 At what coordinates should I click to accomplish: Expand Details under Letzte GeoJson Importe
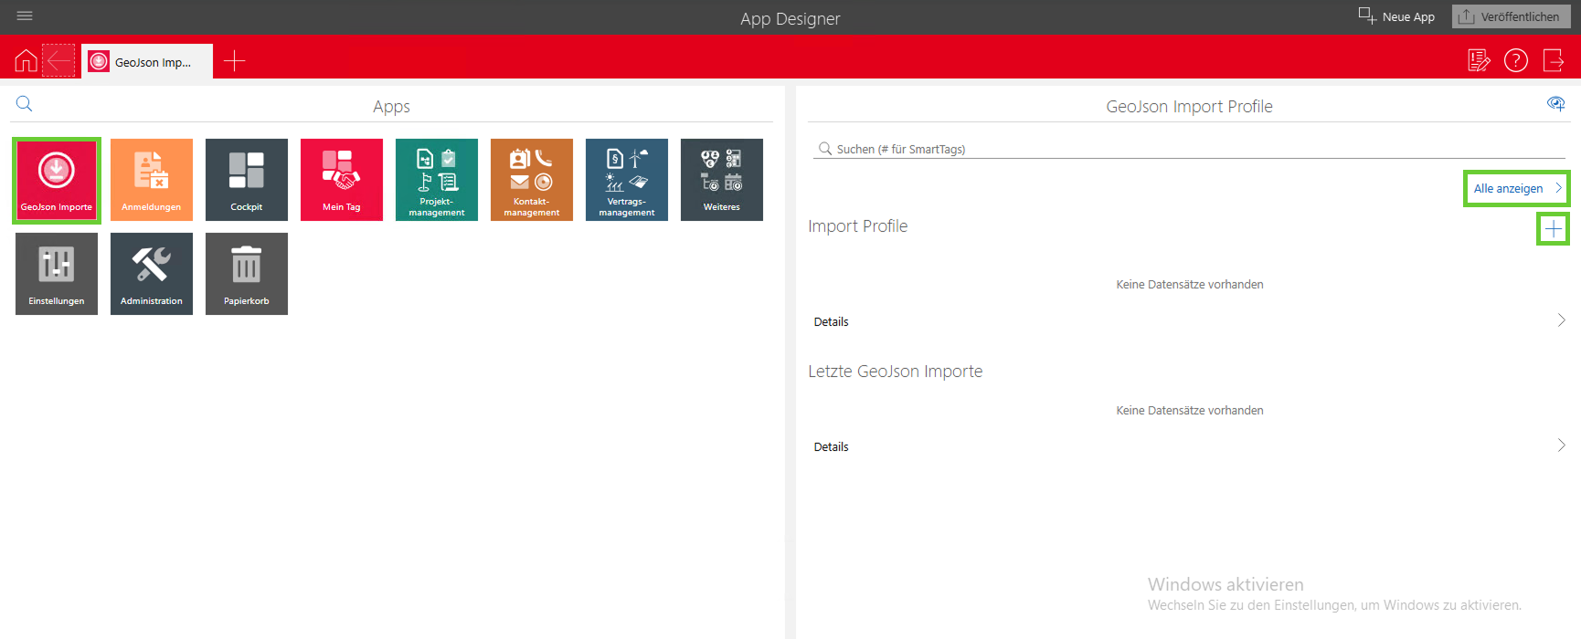(1189, 446)
